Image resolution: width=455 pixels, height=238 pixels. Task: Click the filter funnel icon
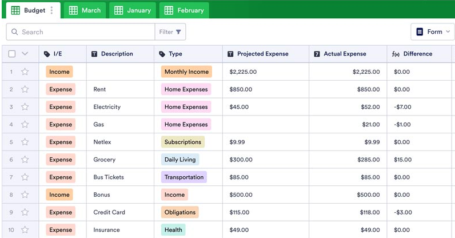179,32
